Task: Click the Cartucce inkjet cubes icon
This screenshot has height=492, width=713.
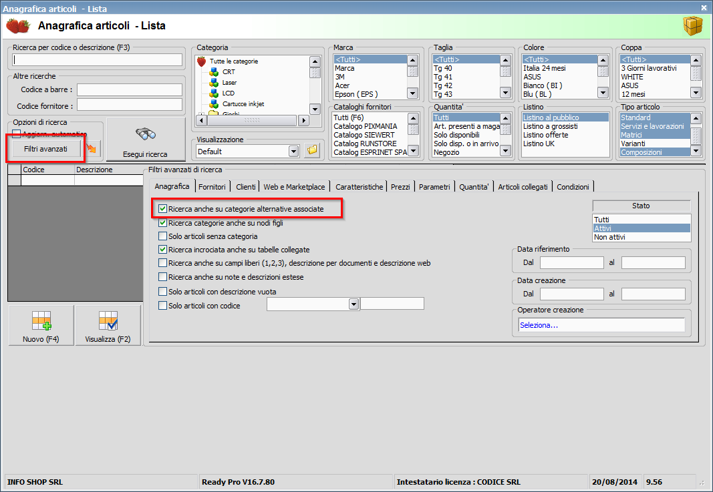Action: (x=214, y=103)
